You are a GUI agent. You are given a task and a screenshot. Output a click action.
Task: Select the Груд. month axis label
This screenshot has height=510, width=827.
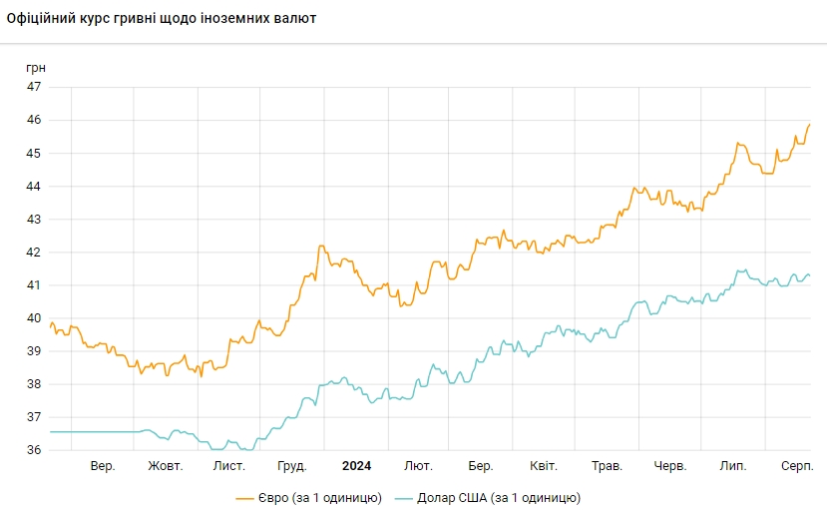292,466
